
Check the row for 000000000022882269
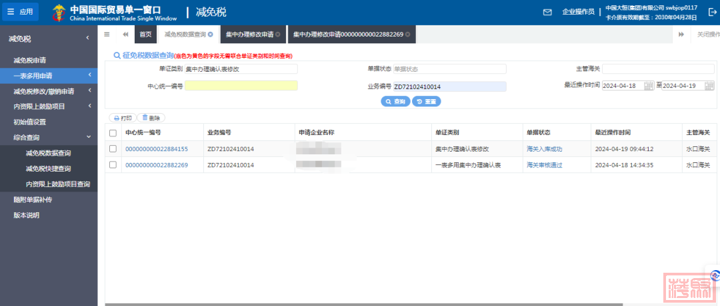[x=113, y=165]
